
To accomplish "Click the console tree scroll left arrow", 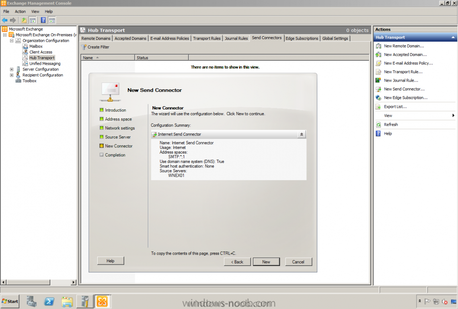I will pyautogui.click(x=4, y=282).
